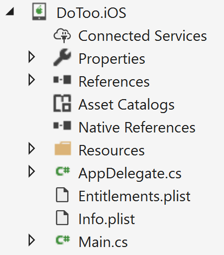
Task: Expand the Main.cs node
Action: pos(31,240)
